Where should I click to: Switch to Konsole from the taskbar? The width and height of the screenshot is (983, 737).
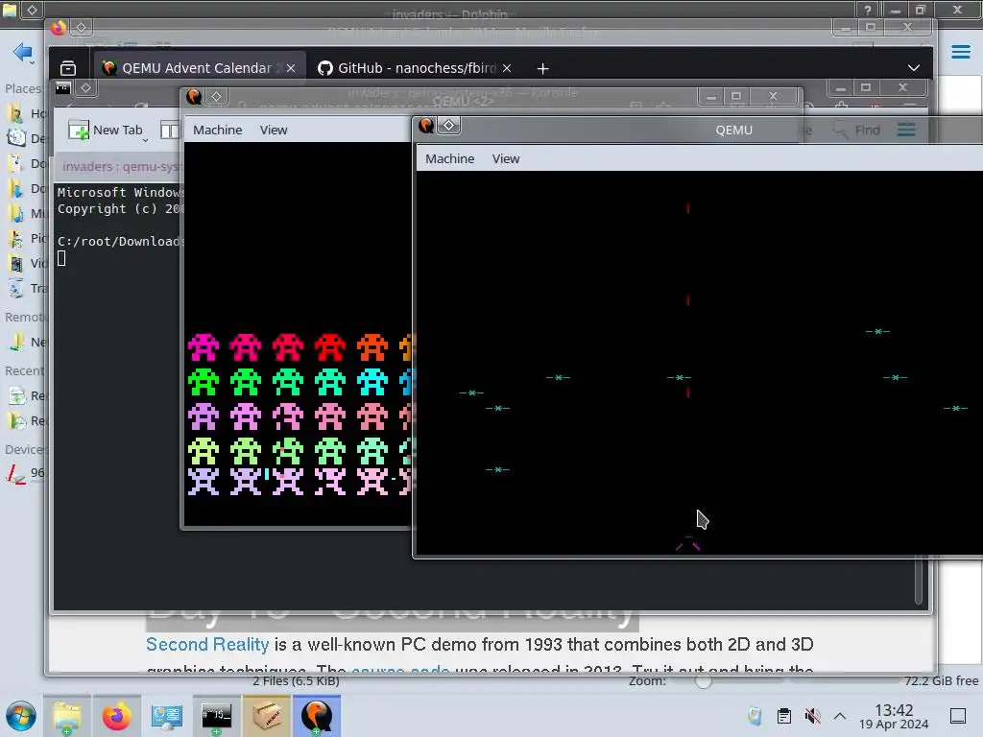pyautogui.click(x=216, y=716)
